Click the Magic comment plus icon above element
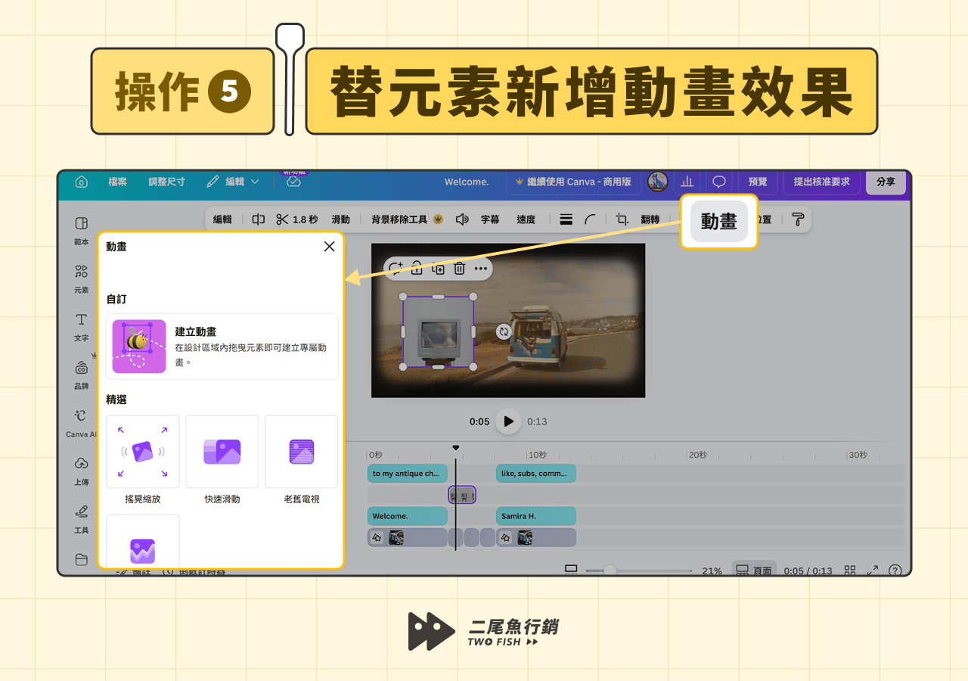This screenshot has height=681, width=968. (x=396, y=268)
